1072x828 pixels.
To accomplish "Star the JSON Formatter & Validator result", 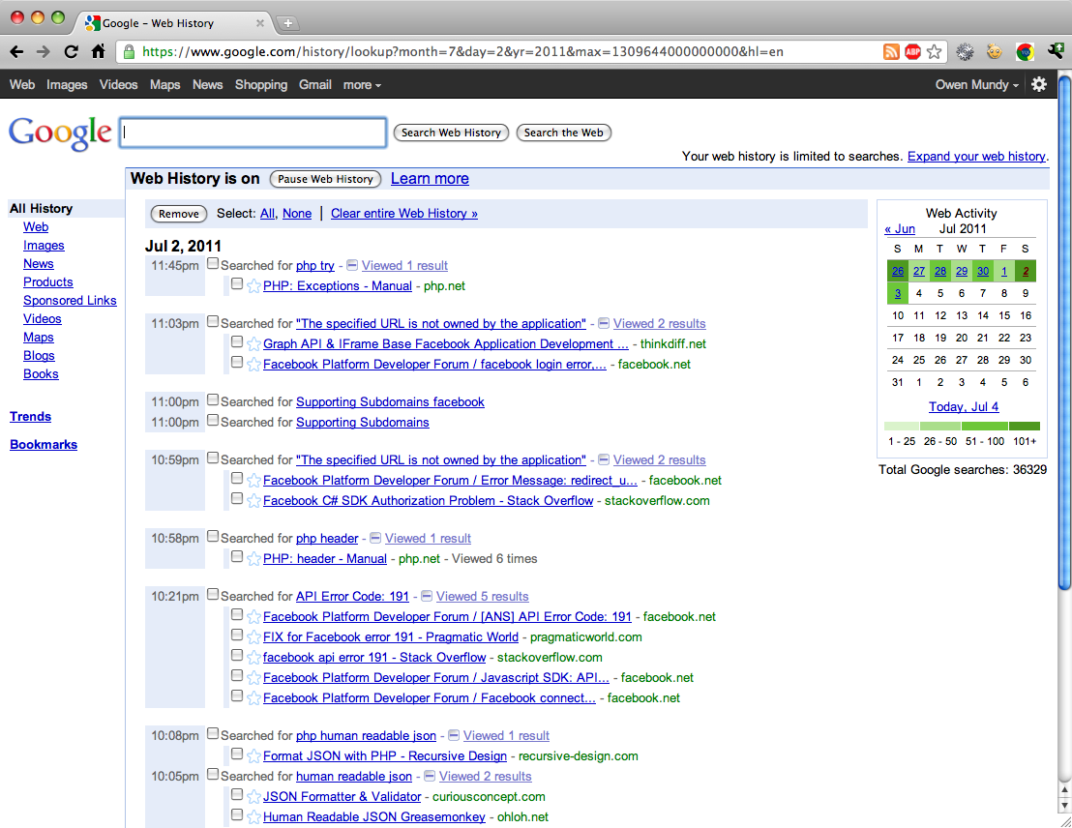I will [253, 797].
